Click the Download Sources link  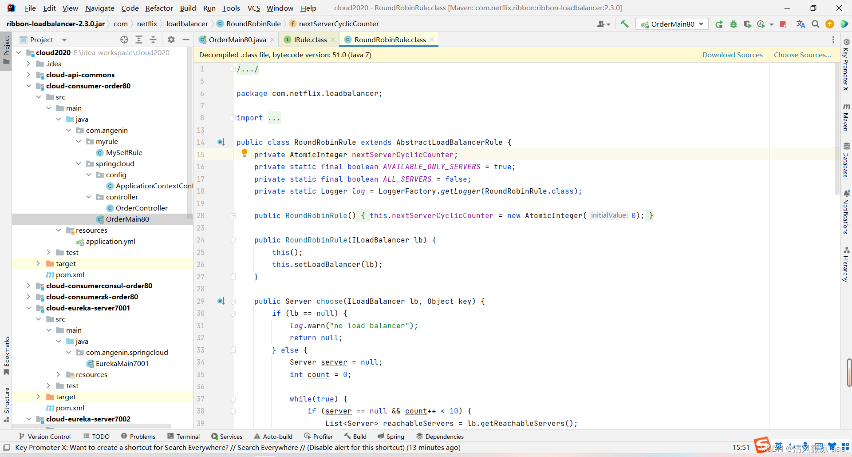pyautogui.click(x=732, y=55)
